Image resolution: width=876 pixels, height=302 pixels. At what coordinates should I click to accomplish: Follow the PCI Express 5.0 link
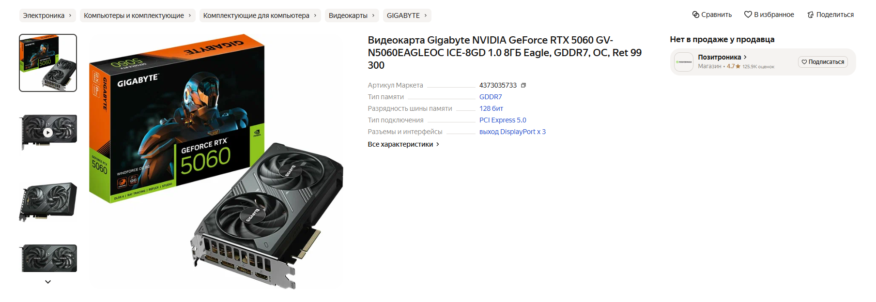(x=503, y=120)
